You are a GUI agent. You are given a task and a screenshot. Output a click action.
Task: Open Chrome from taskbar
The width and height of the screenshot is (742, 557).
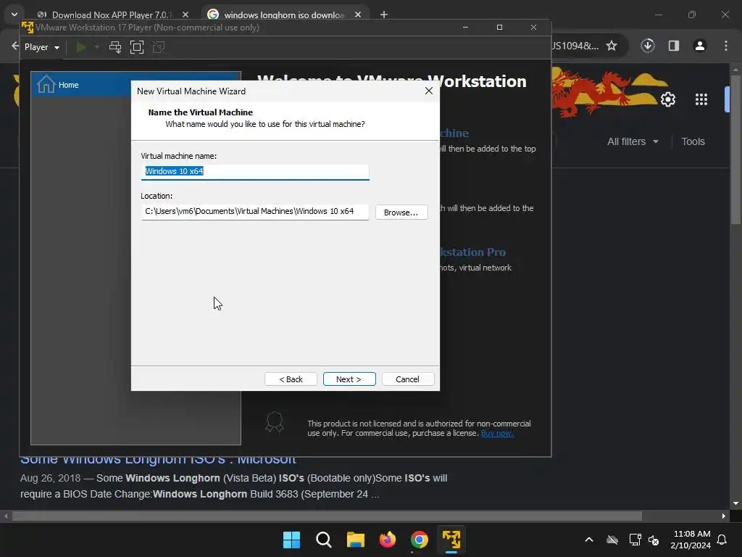tap(420, 540)
